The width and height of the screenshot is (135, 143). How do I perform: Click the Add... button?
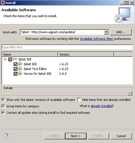(121, 32)
